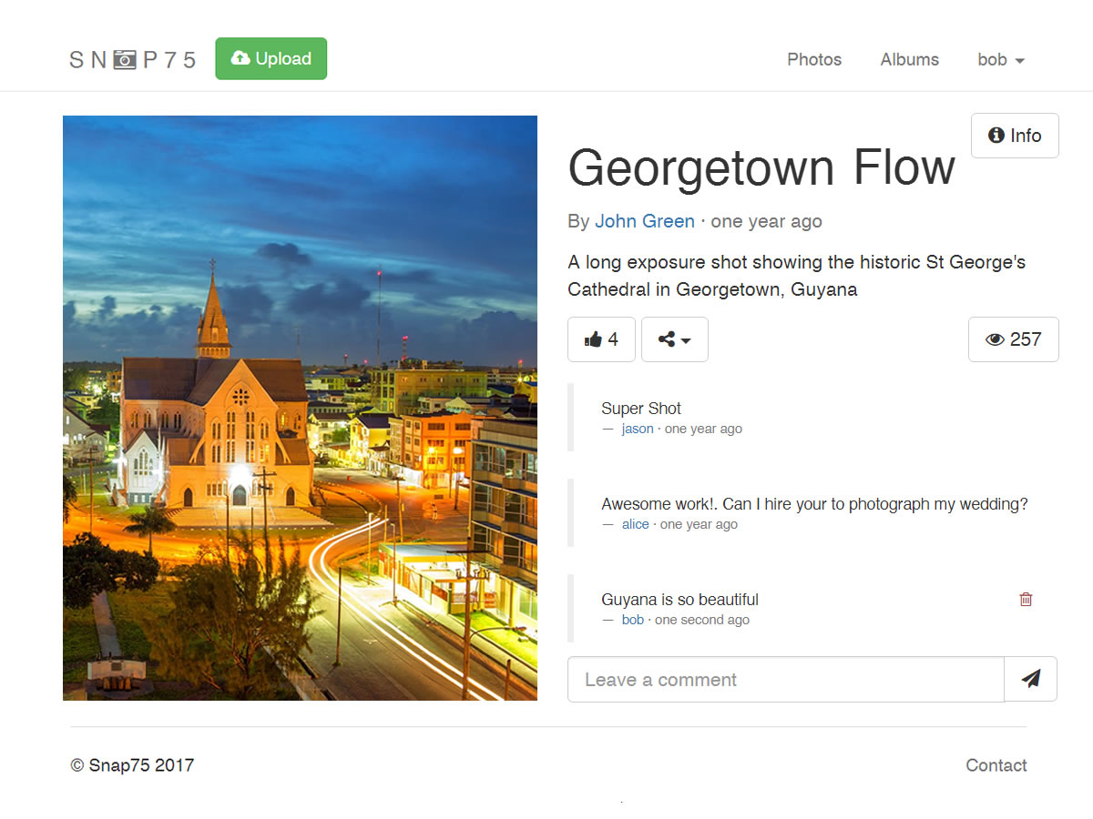Open jason's profile link

(638, 429)
